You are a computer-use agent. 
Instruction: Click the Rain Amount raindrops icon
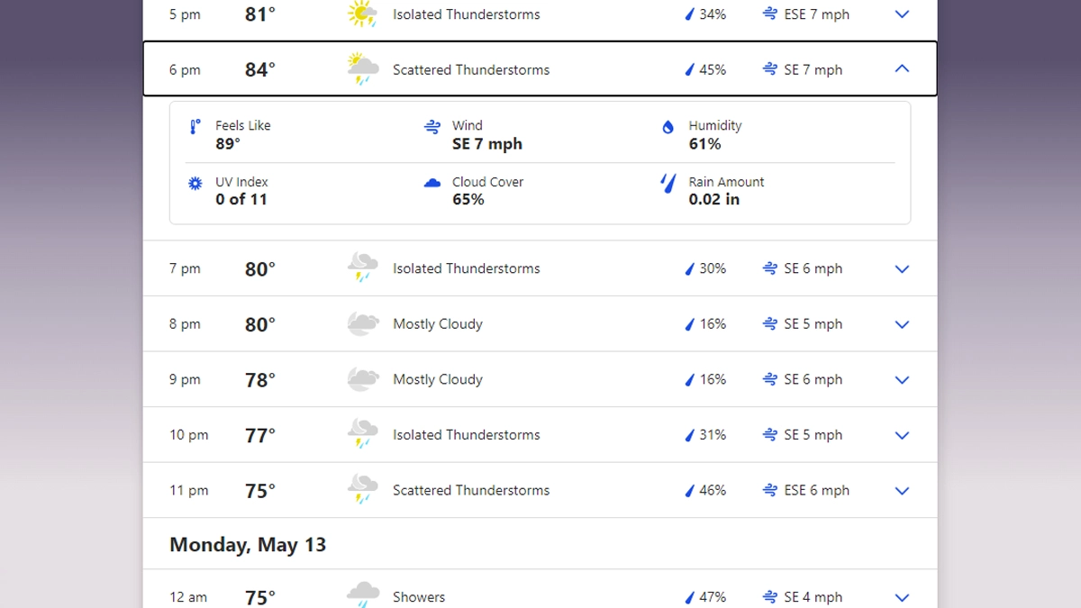668,184
